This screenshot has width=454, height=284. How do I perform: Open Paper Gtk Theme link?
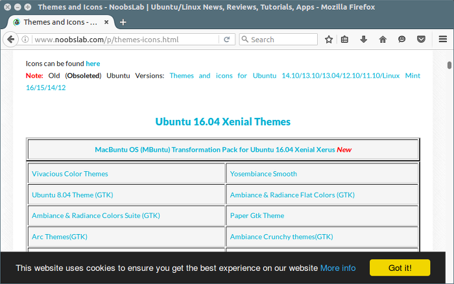click(257, 216)
